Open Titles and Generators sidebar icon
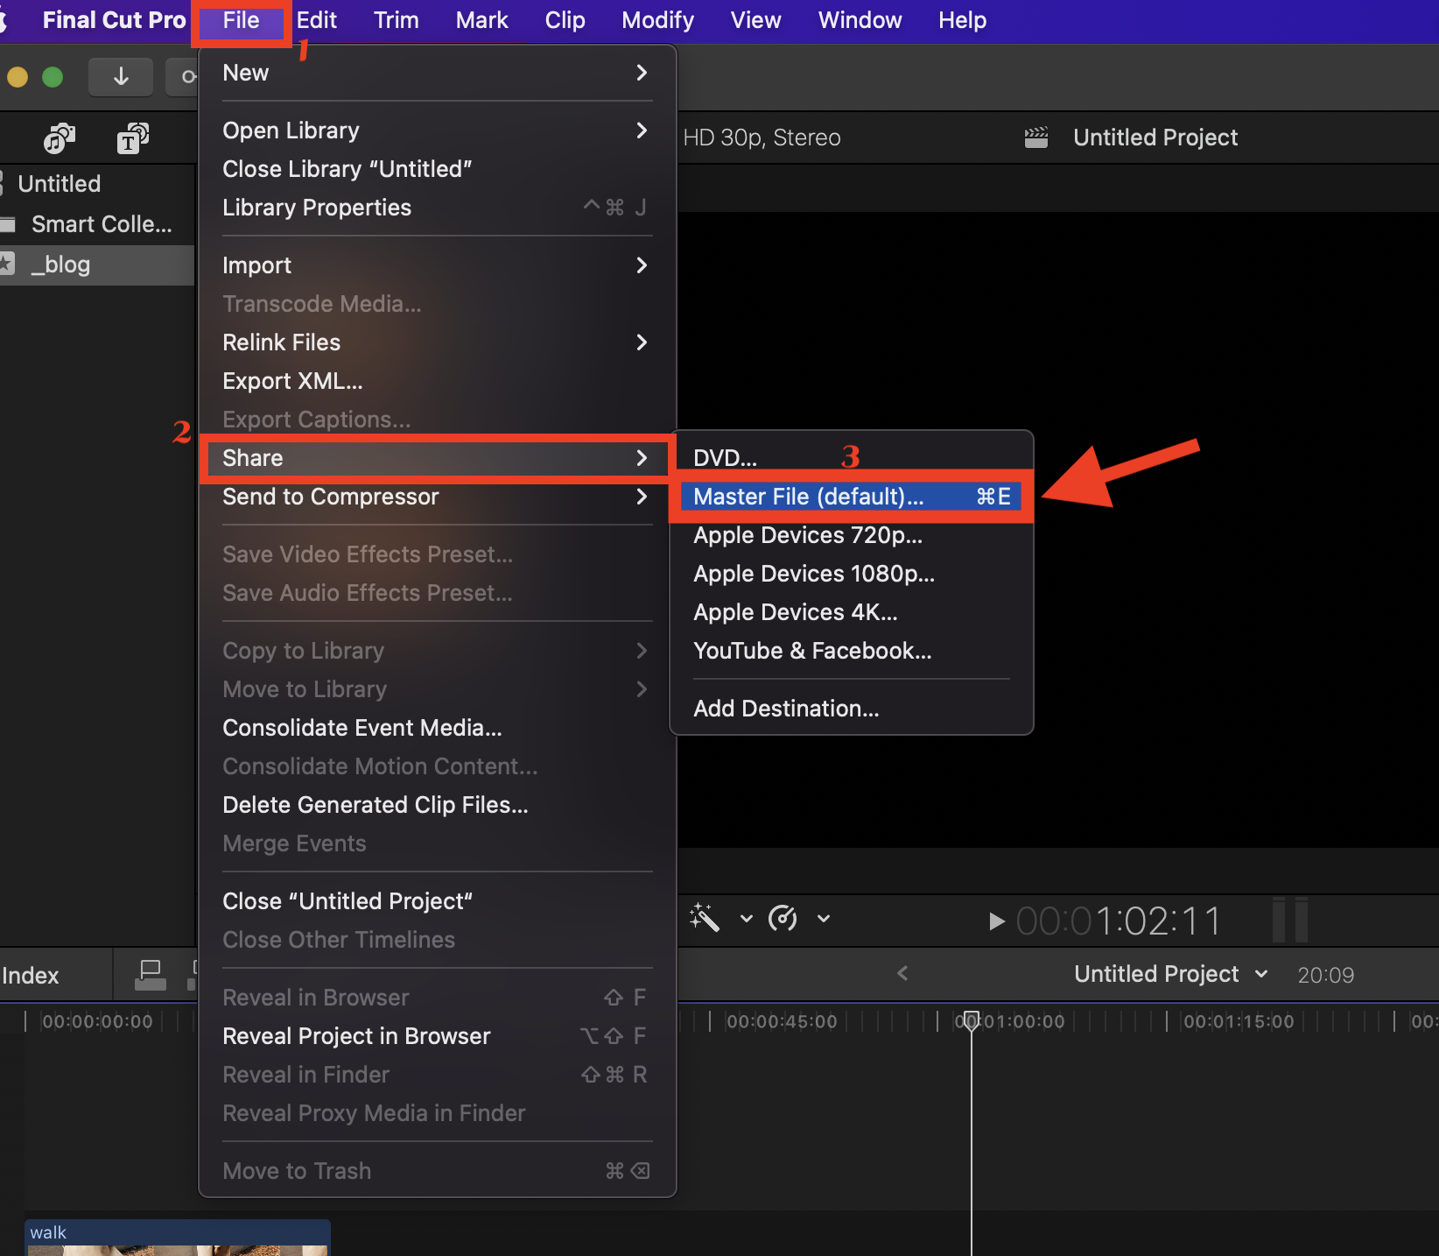The image size is (1439, 1256). pos(132,138)
